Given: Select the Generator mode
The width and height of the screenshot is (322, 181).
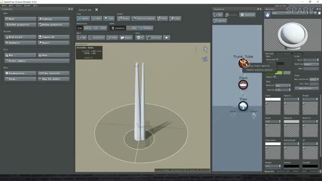Looking at the screenshot, I should 118,28.
